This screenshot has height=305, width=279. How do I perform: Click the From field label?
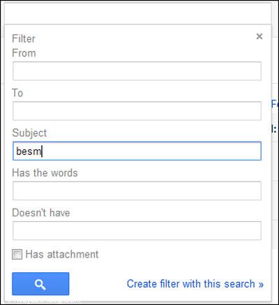pyautogui.click(x=24, y=53)
